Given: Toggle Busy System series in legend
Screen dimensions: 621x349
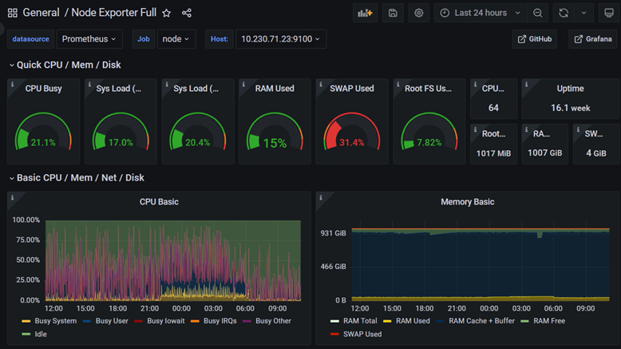Looking at the screenshot, I should pyautogui.click(x=55, y=321).
